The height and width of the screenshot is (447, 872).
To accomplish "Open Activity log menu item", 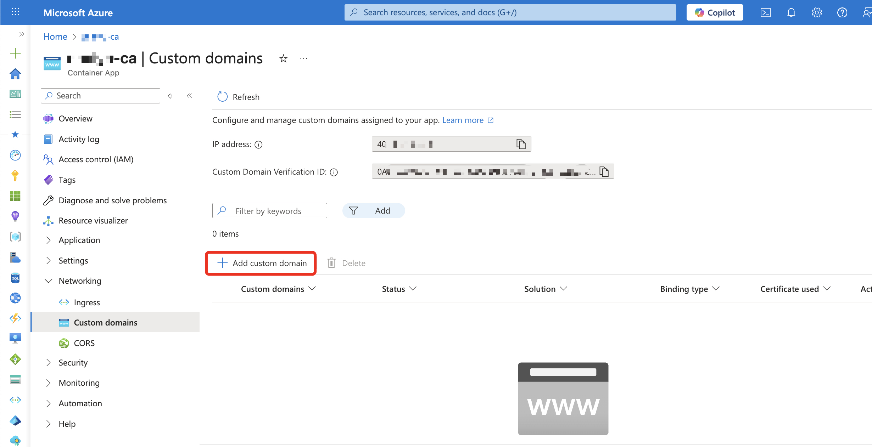I will 79,139.
